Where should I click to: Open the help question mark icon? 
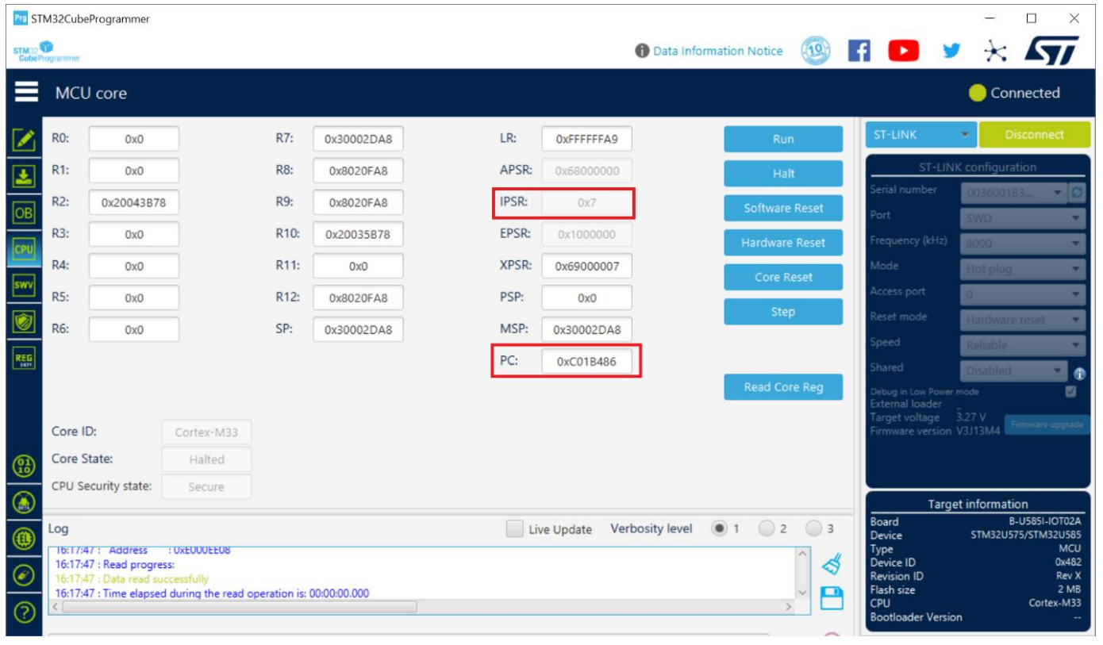click(24, 613)
